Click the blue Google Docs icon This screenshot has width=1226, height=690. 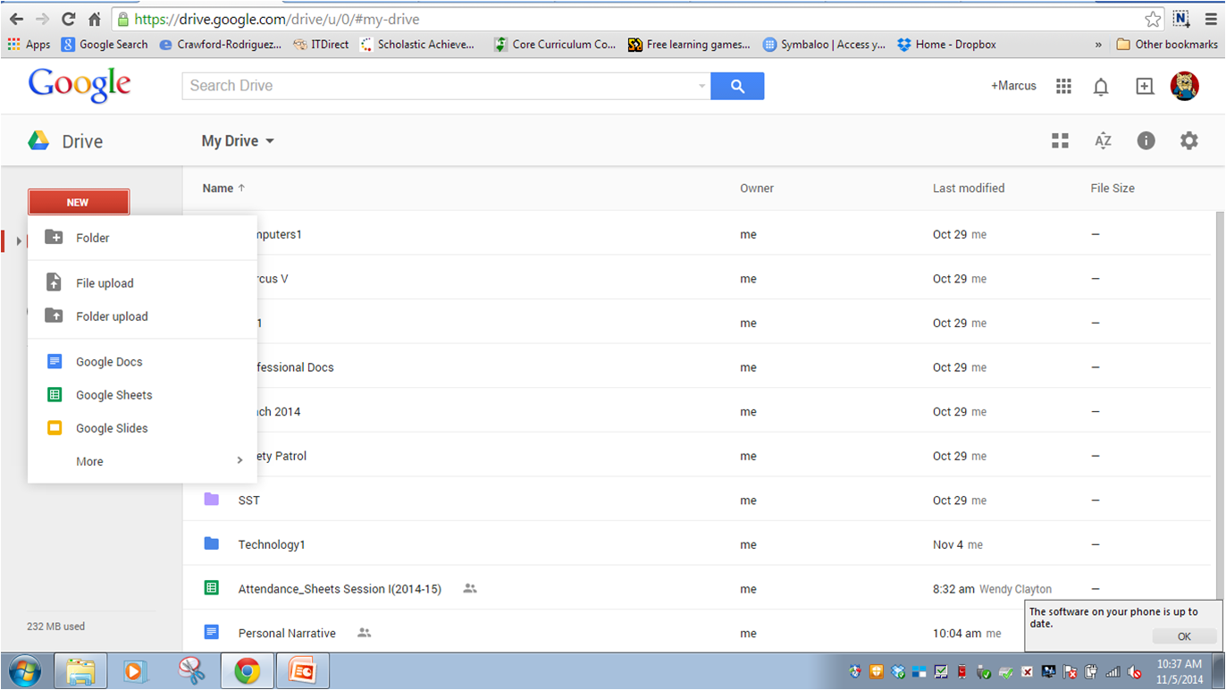(55, 362)
